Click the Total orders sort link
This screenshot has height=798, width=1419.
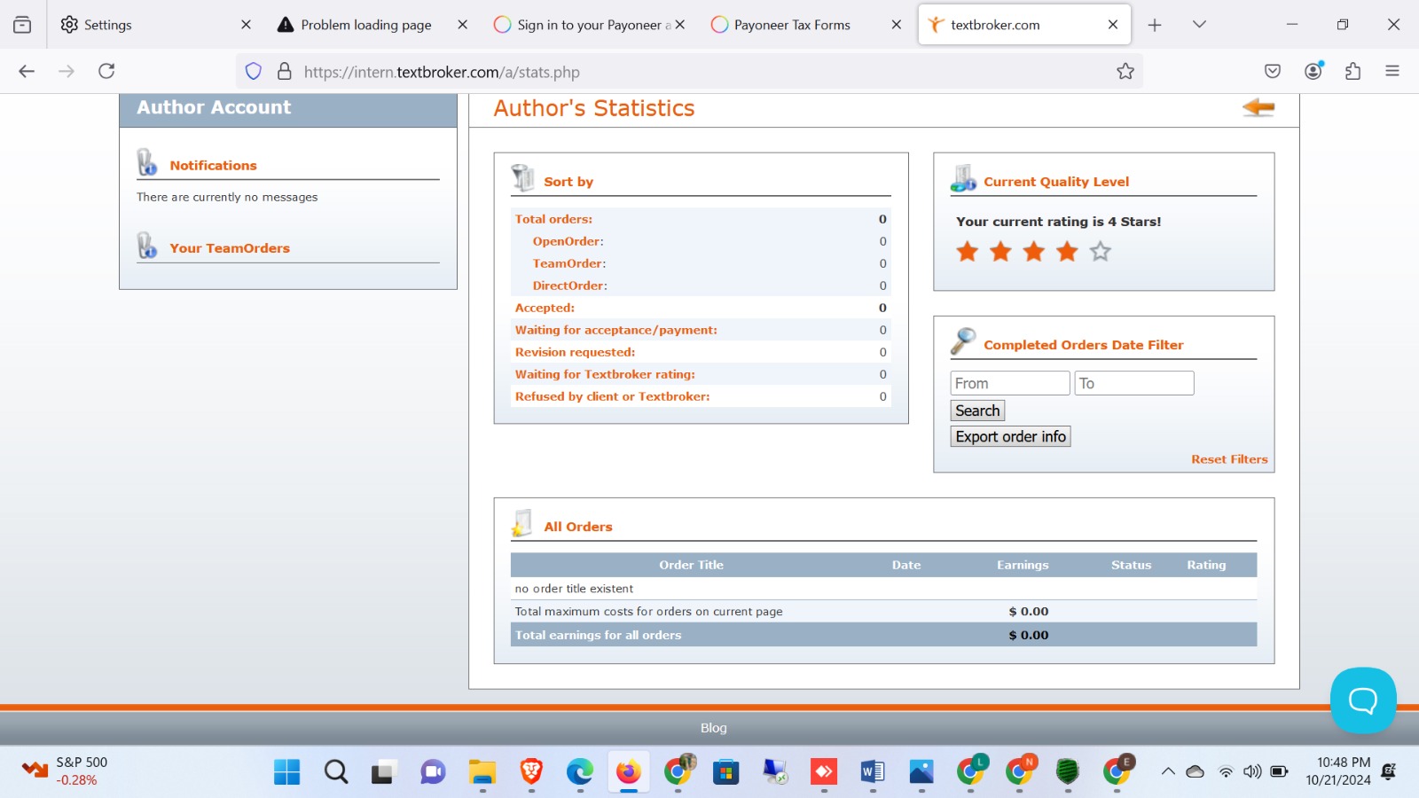click(553, 219)
